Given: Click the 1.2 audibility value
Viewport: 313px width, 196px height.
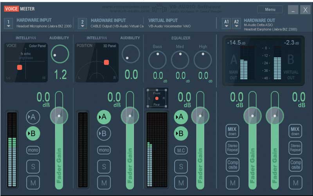Looking at the screenshot, I should 61,74.
